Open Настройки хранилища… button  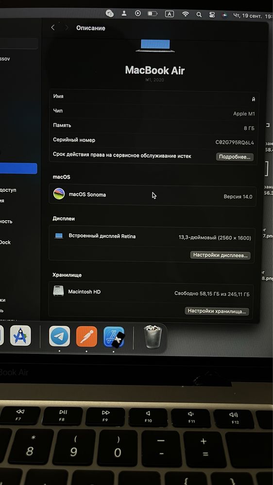tap(217, 311)
